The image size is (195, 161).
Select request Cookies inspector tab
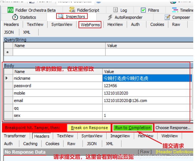point(157,24)
